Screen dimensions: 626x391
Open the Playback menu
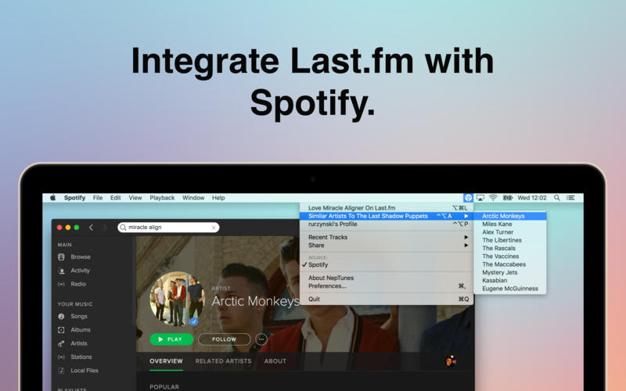point(162,198)
